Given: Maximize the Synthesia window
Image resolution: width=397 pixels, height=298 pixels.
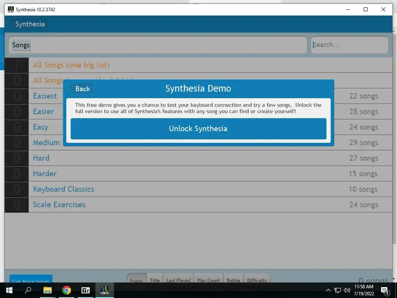Looking at the screenshot, I should pyautogui.click(x=366, y=9).
